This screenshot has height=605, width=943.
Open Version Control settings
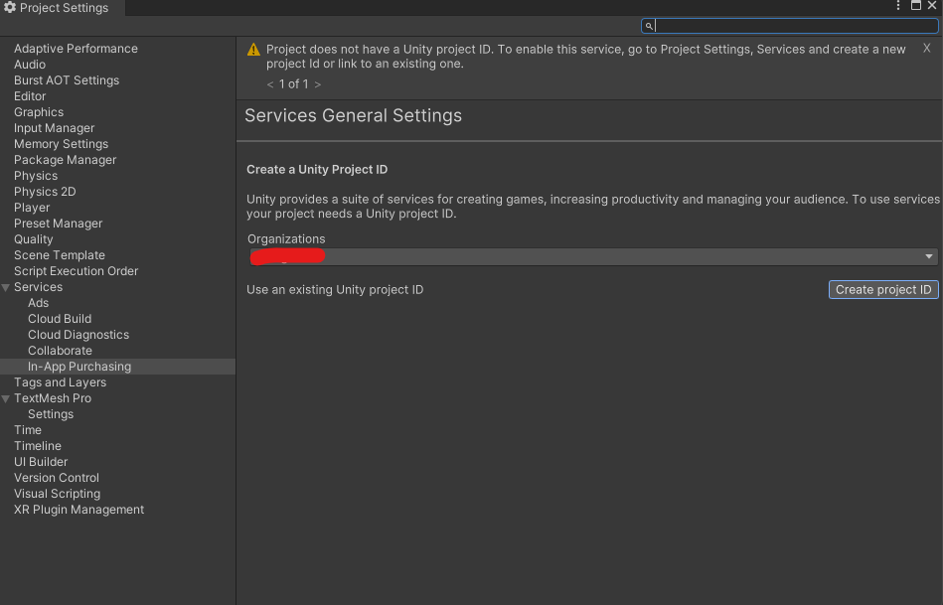pyautogui.click(x=56, y=478)
